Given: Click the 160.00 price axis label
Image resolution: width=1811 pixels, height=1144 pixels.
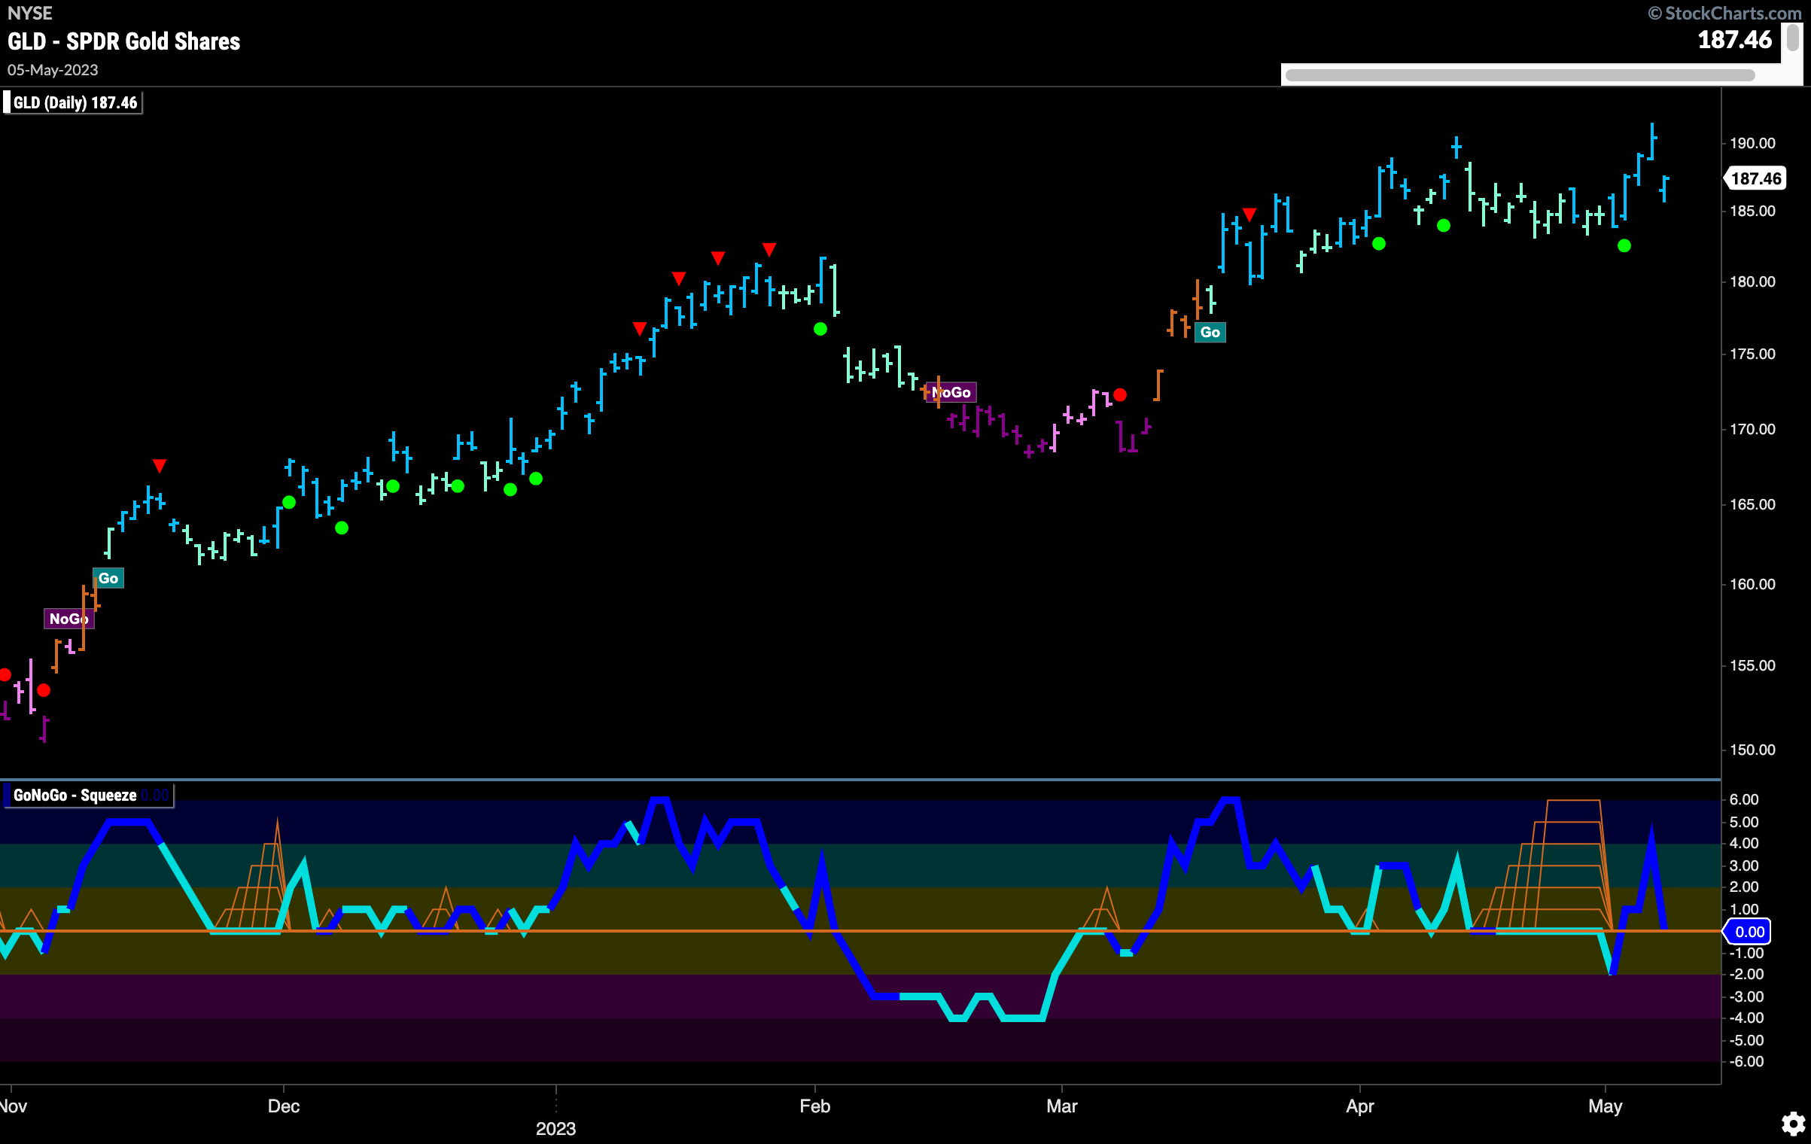Looking at the screenshot, I should point(1752,584).
